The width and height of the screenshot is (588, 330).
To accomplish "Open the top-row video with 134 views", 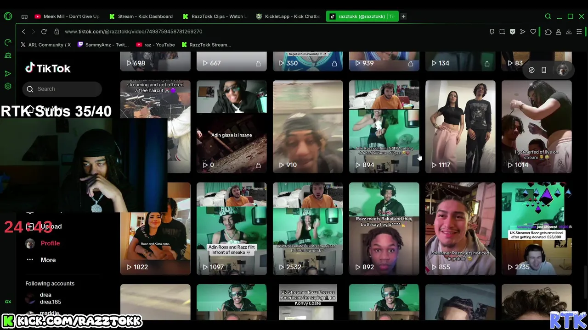I will click(460, 61).
